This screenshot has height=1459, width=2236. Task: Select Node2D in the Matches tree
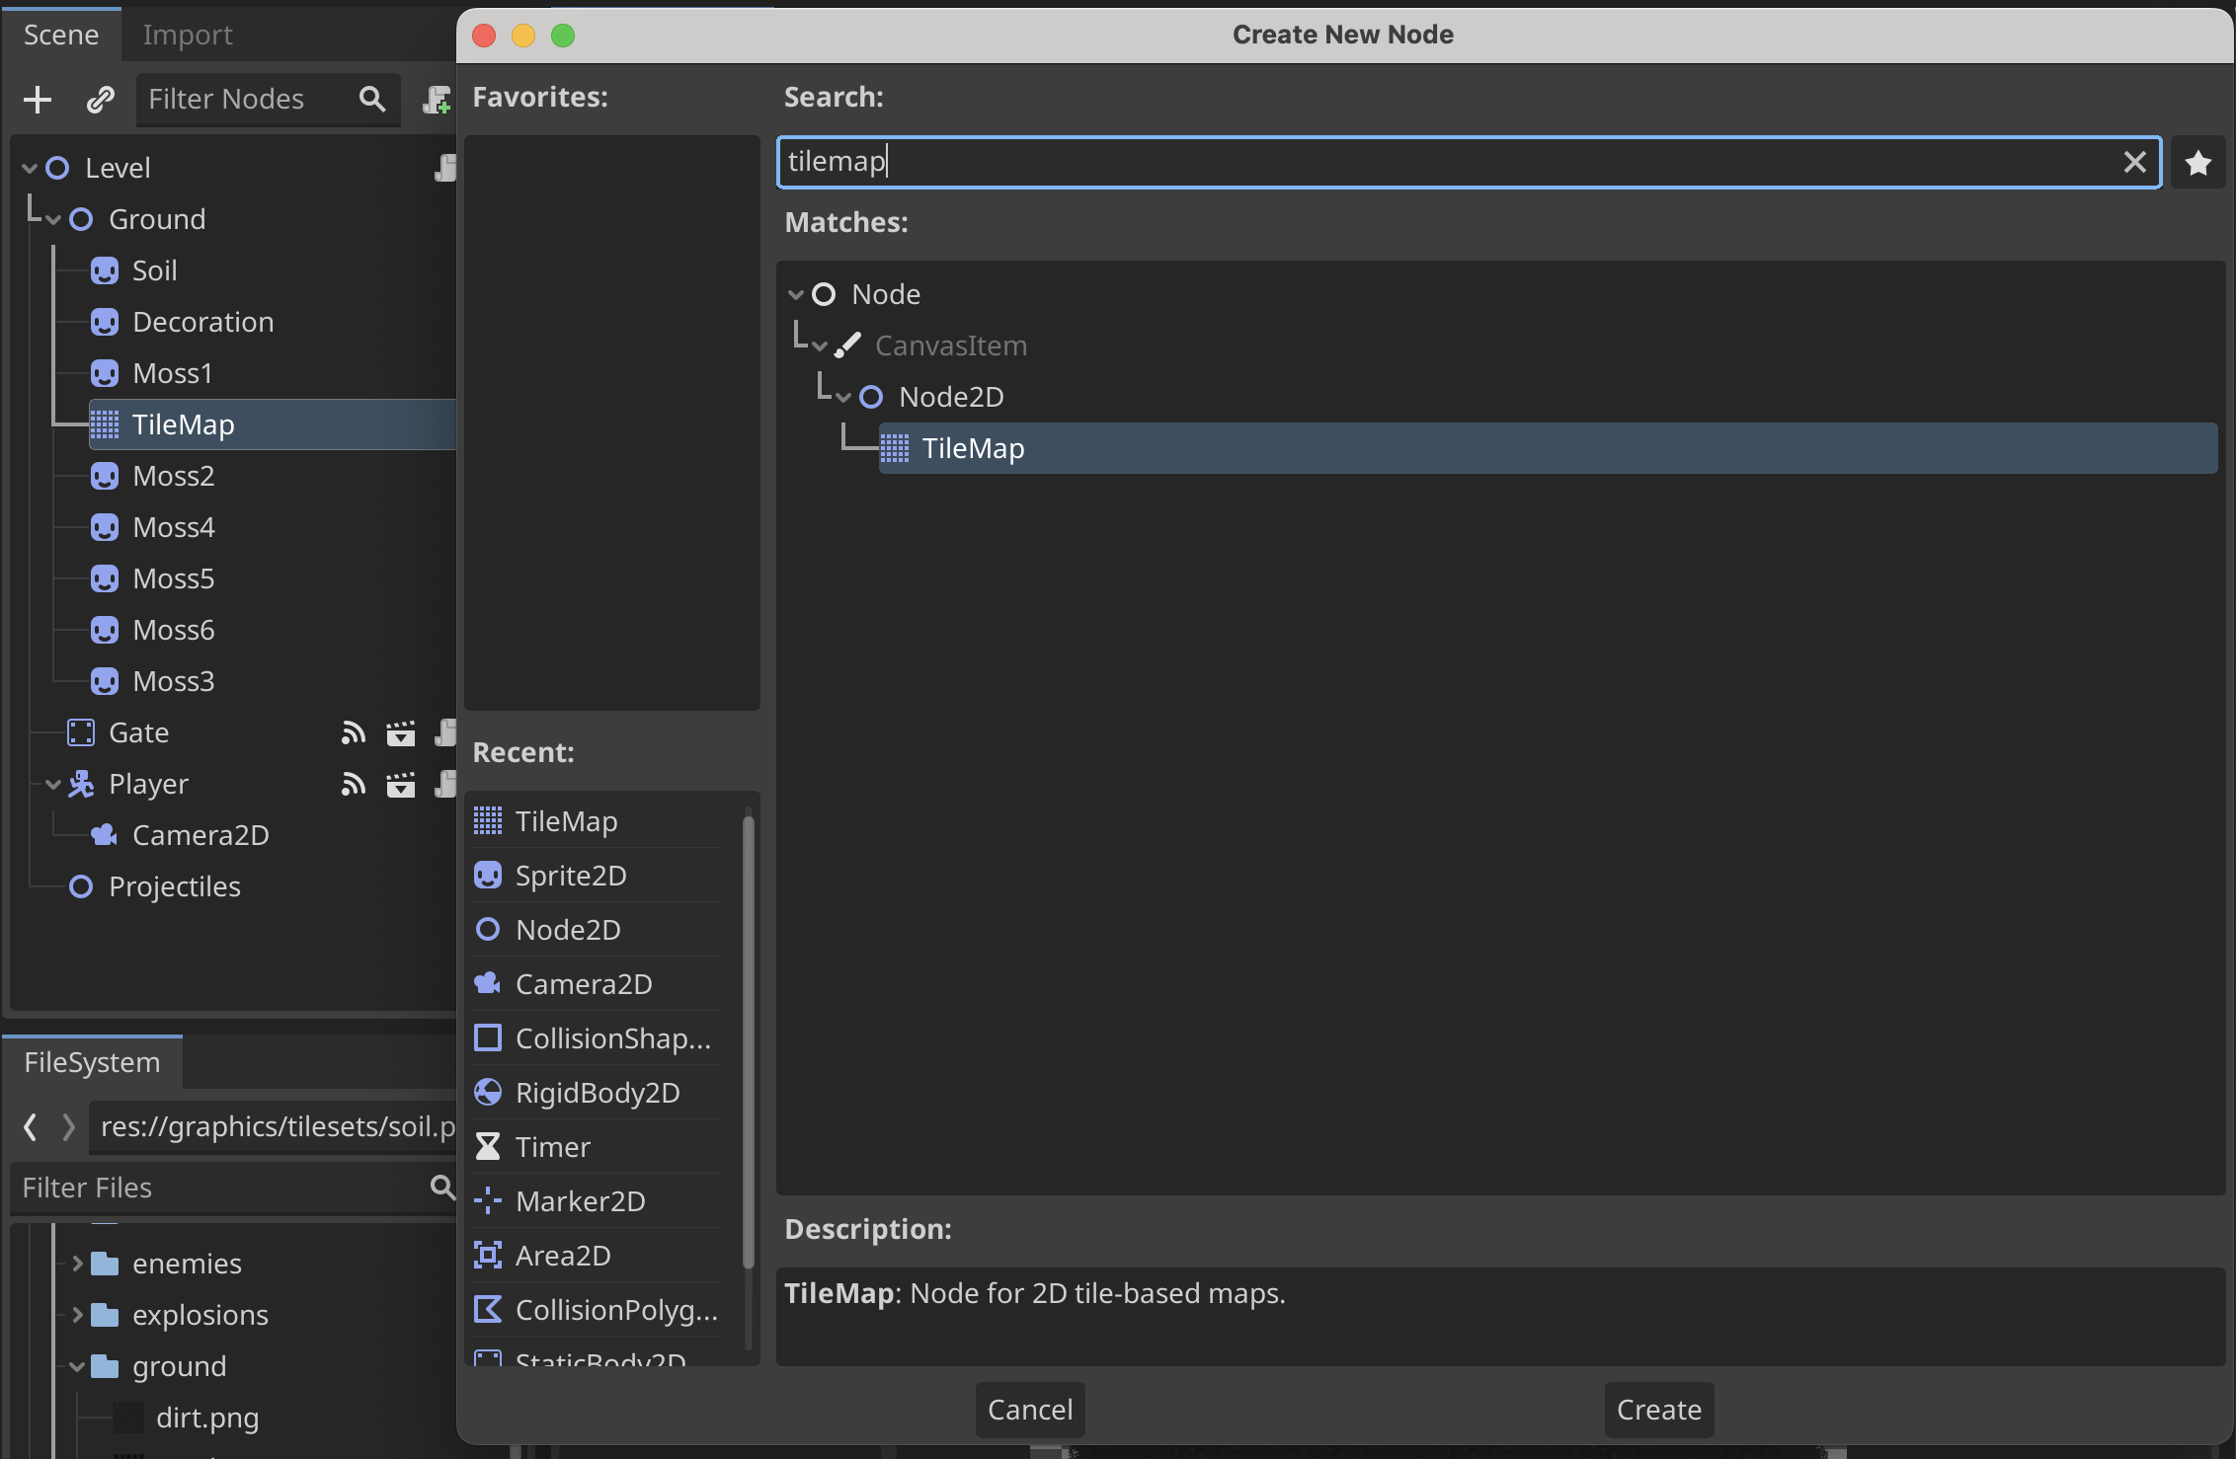pos(951,397)
